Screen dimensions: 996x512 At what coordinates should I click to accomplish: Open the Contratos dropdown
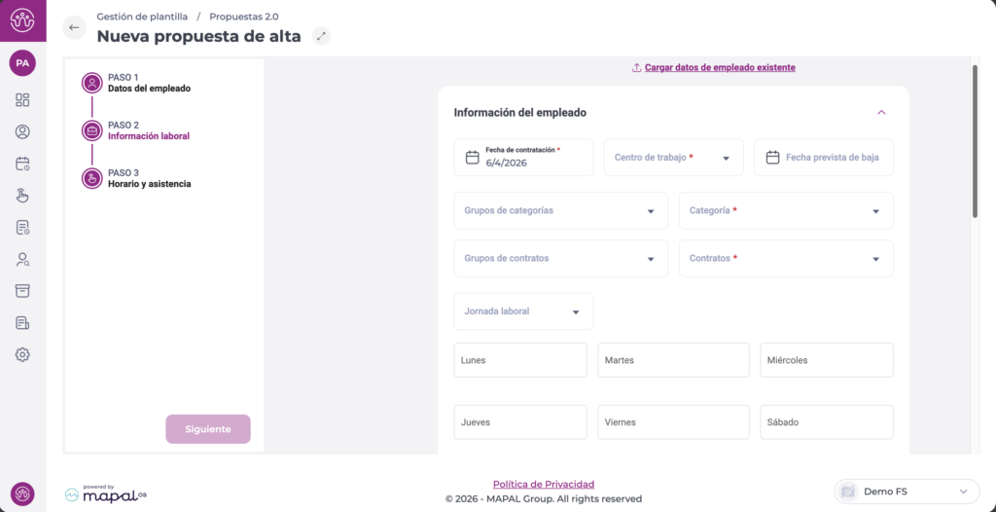coord(785,259)
